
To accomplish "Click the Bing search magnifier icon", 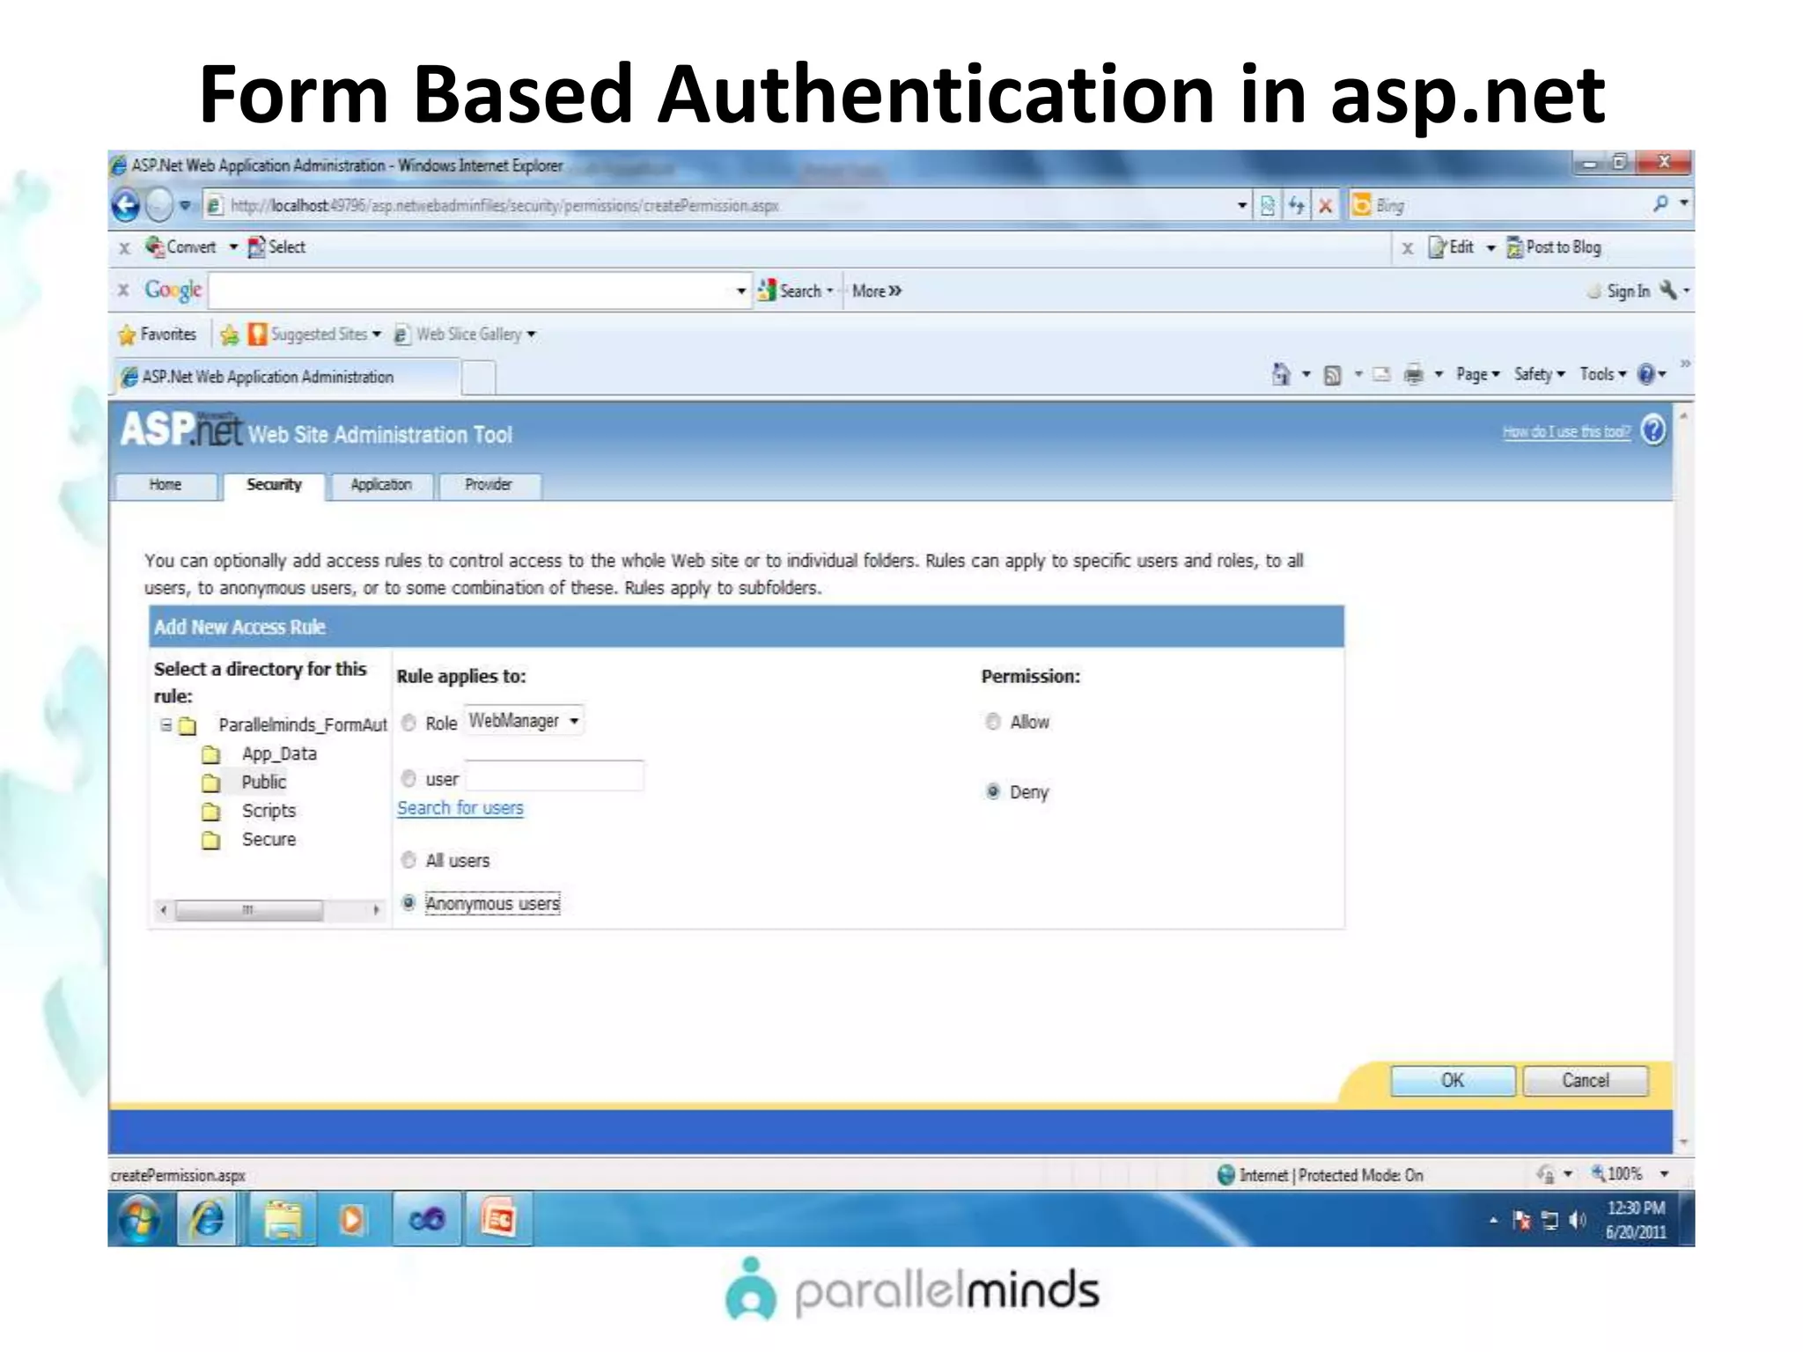I will coord(1659,204).
